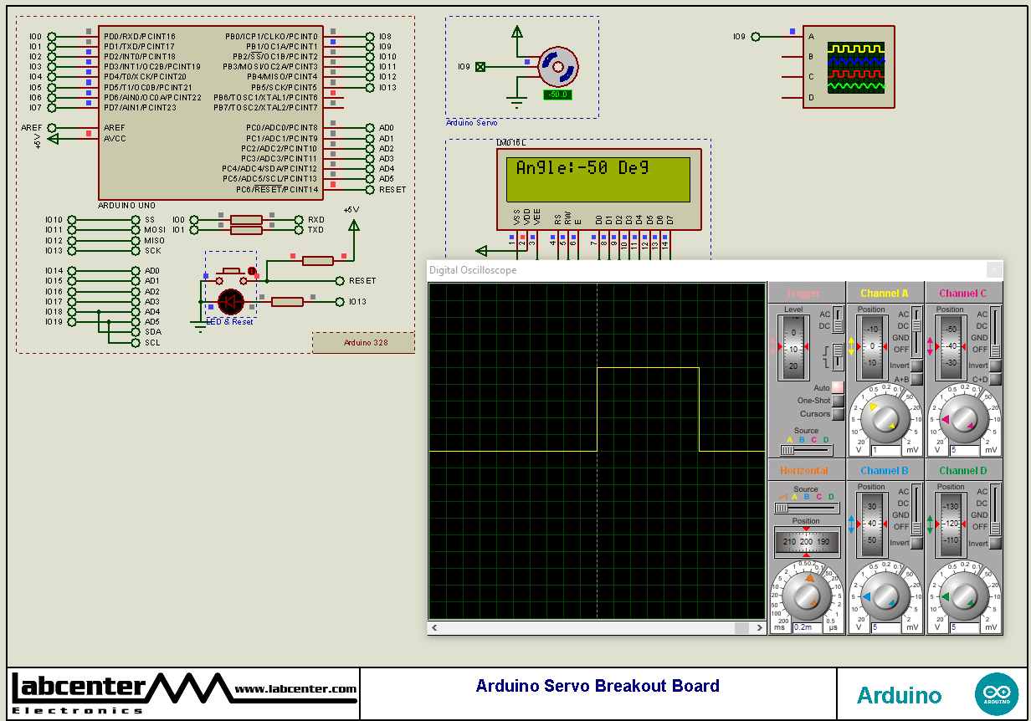Click the oscilloscope's bottom horizontal scrollbar
The width and height of the screenshot is (1031, 721).
click(x=596, y=626)
